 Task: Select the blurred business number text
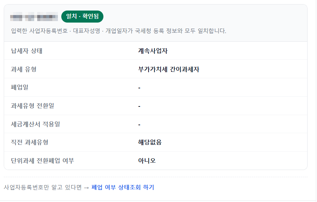(34, 17)
